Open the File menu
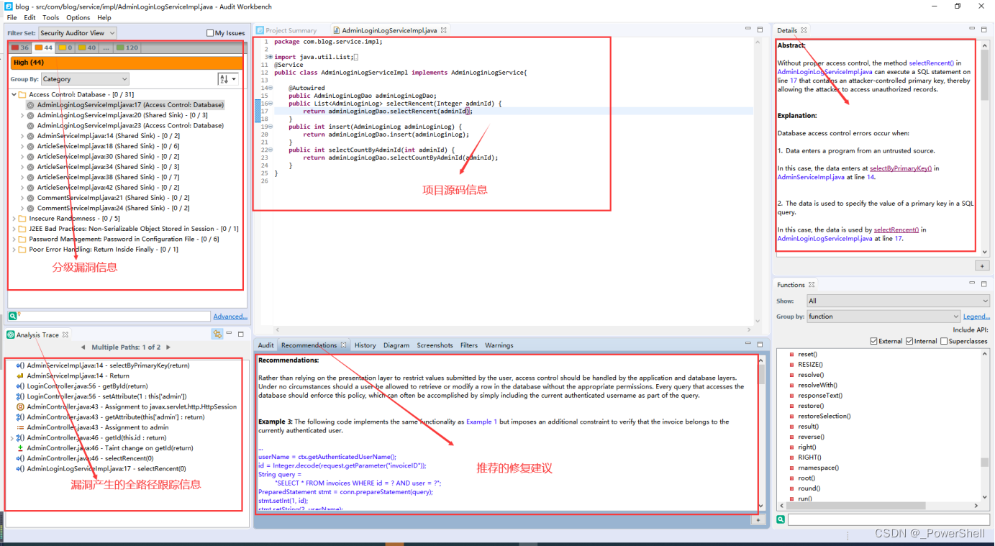Screen dimensions: 995x546 12,17
